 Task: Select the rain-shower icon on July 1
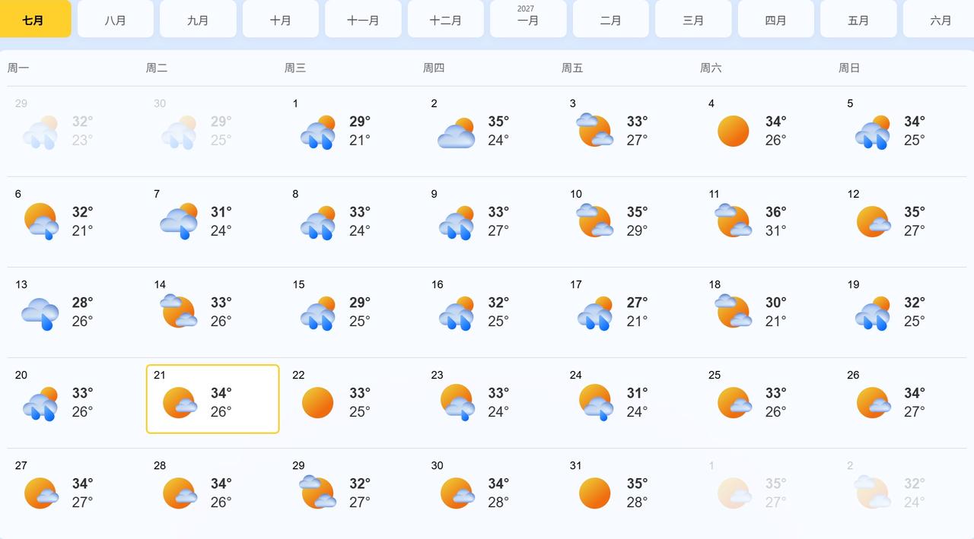(318, 132)
